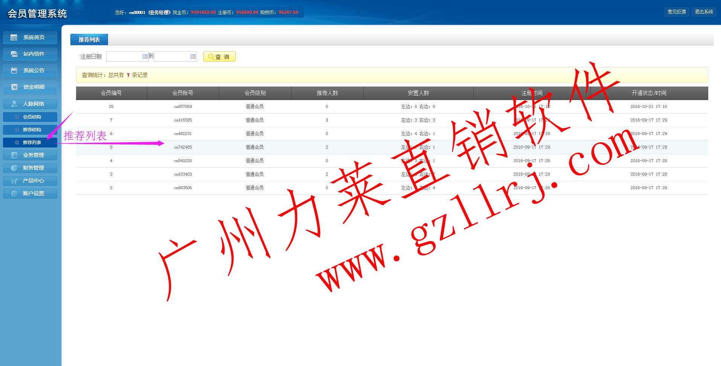721x366 pixels.
Task: Click 普通会员 level in cn983506 row
Action: coord(255,188)
